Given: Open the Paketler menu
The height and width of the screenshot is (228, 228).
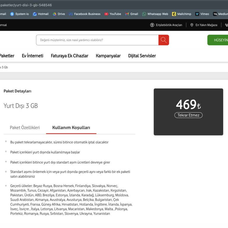Looking at the screenshot, I should click(7, 56).
